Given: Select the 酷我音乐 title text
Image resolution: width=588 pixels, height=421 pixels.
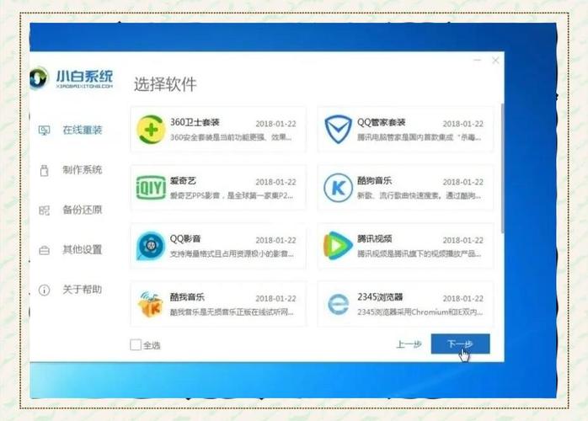Looking at the screenshot, I should [x=187, y=297].
